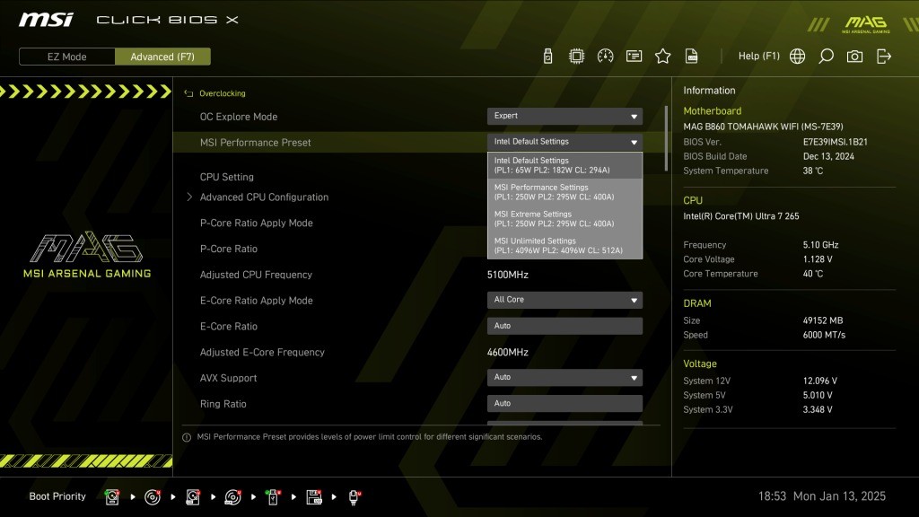The height and width of the screenshot is (517, 919).
Task: Click the Ring Ratio input field
Action: pos(565,404)
